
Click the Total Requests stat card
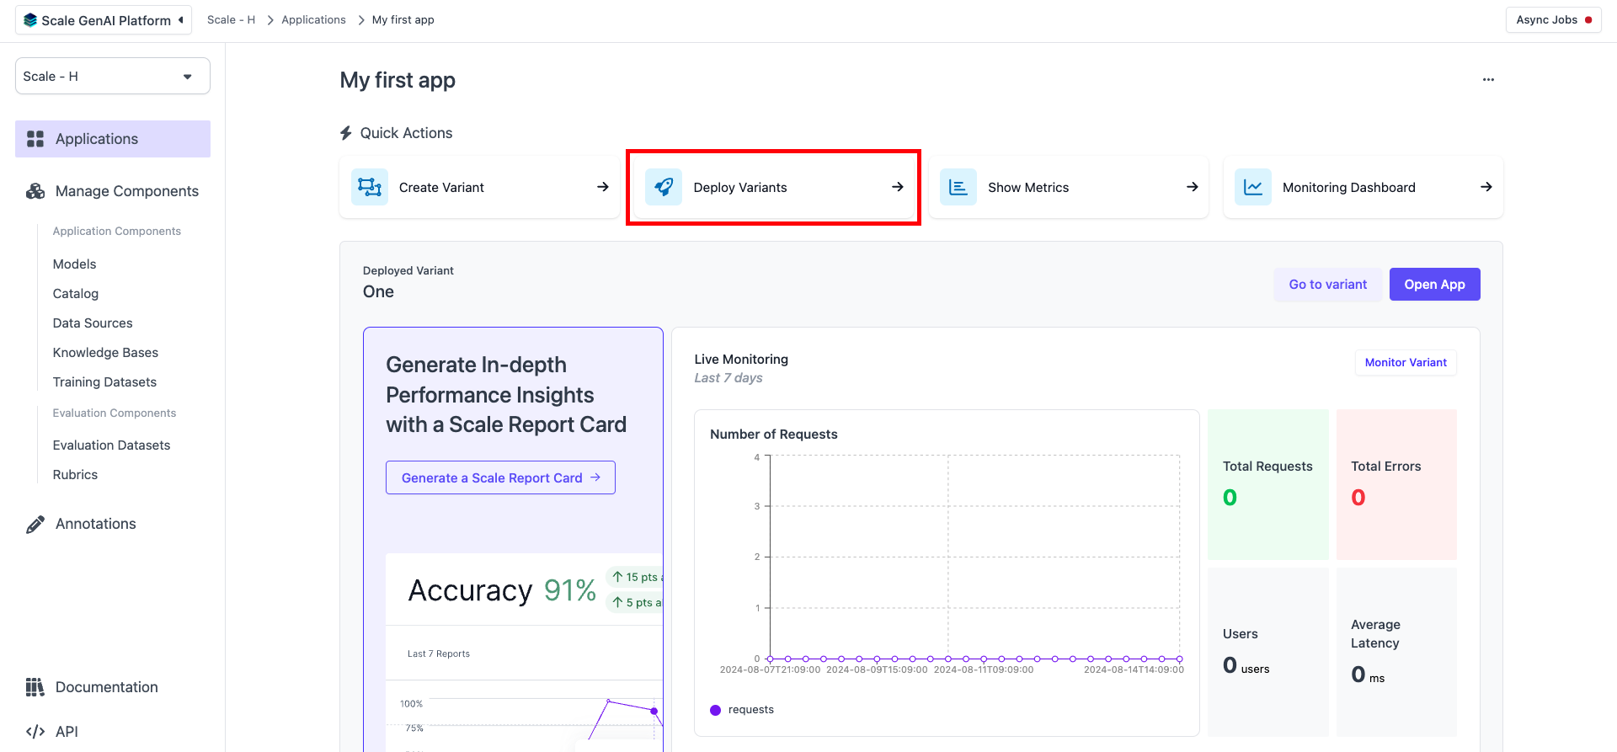(1267, 485)
